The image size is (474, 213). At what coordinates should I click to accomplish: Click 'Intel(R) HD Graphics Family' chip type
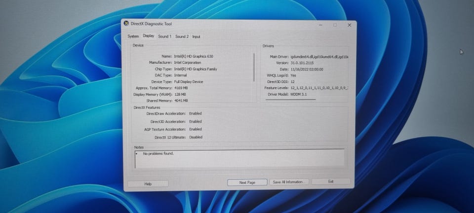click(x=196, y=69)
